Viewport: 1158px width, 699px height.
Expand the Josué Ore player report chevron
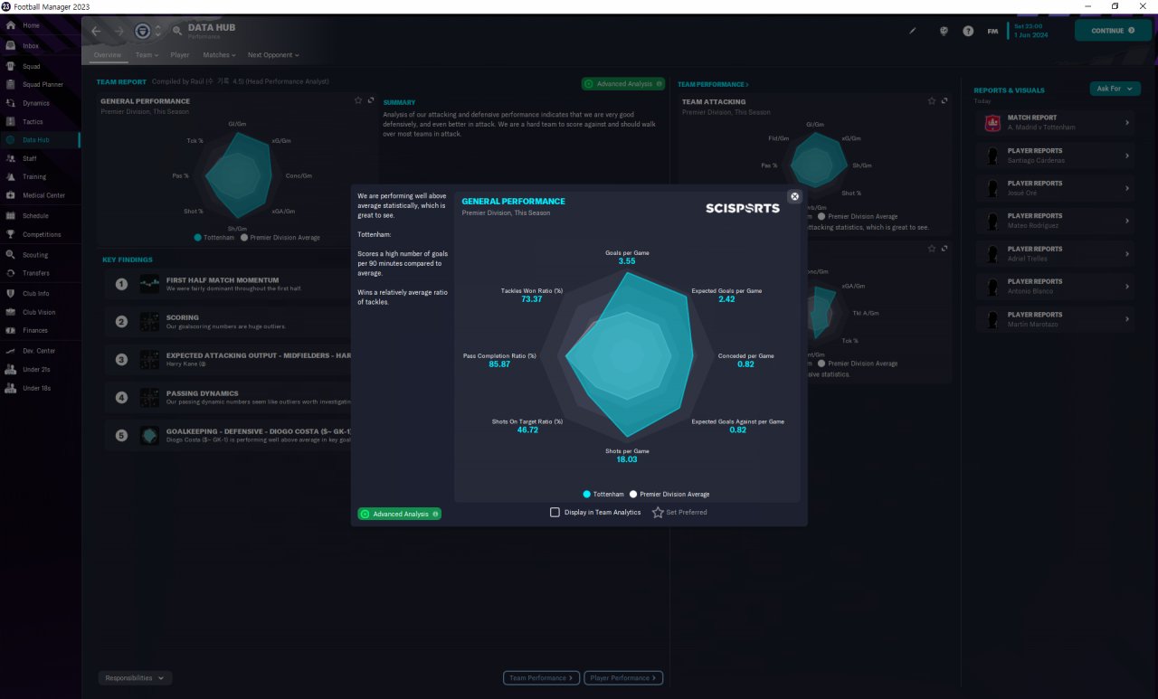click(x=1127, y=188)
